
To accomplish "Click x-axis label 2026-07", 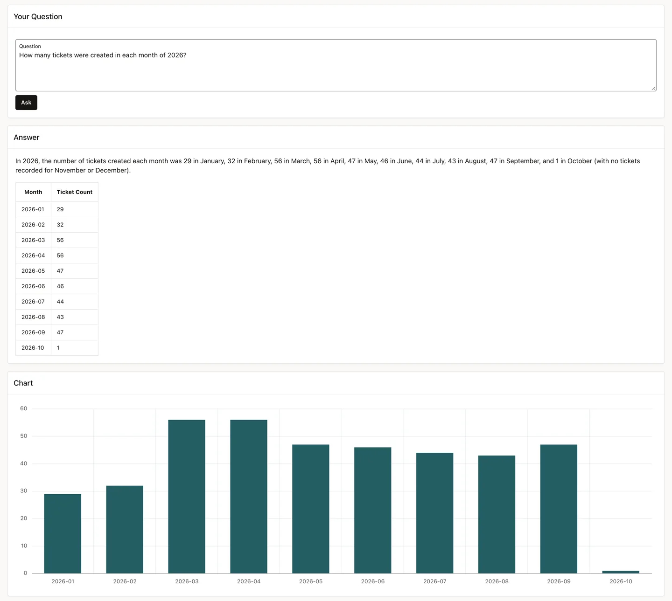I will click(435, 581).
